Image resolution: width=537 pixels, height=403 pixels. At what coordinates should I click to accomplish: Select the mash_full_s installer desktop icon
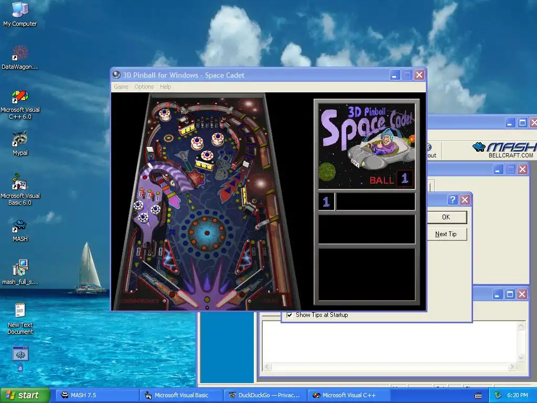(20, 272)
